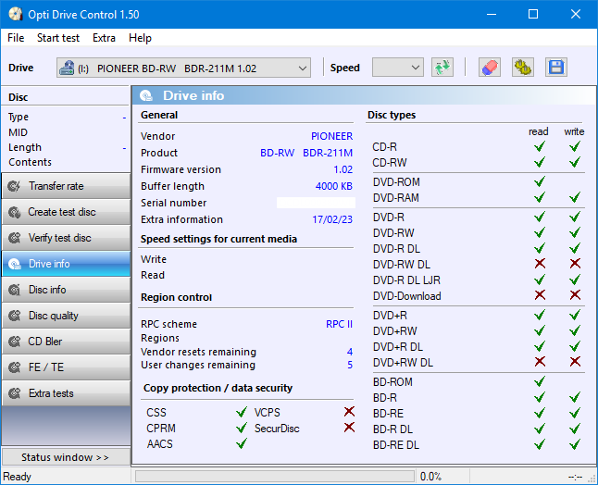Click the CSS supported checkmark
The image size is (598, 485).
coord(242,412)
